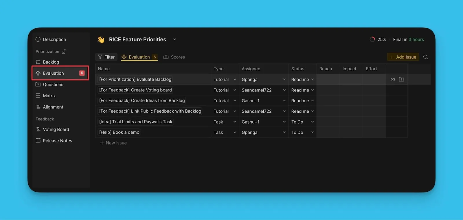Open Matrix view from sidebar
The image size is (463, 220).
click(49, 96)
